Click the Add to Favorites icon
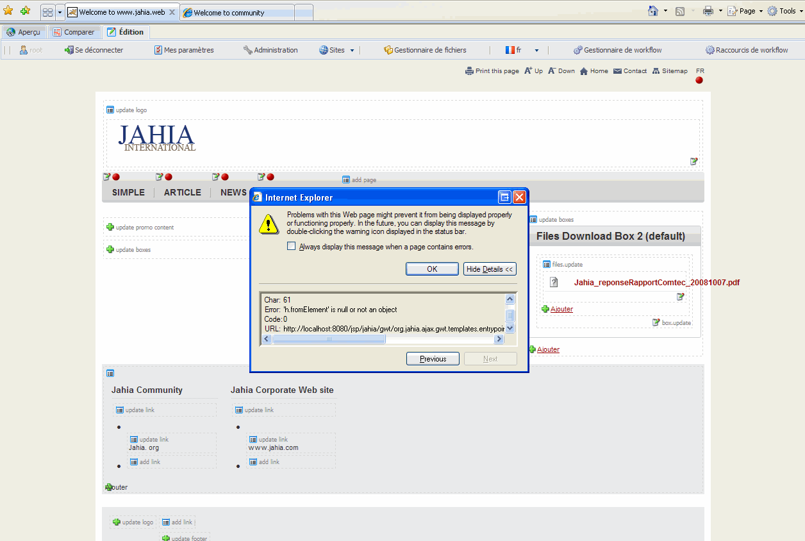 click(x=25, y=11)
